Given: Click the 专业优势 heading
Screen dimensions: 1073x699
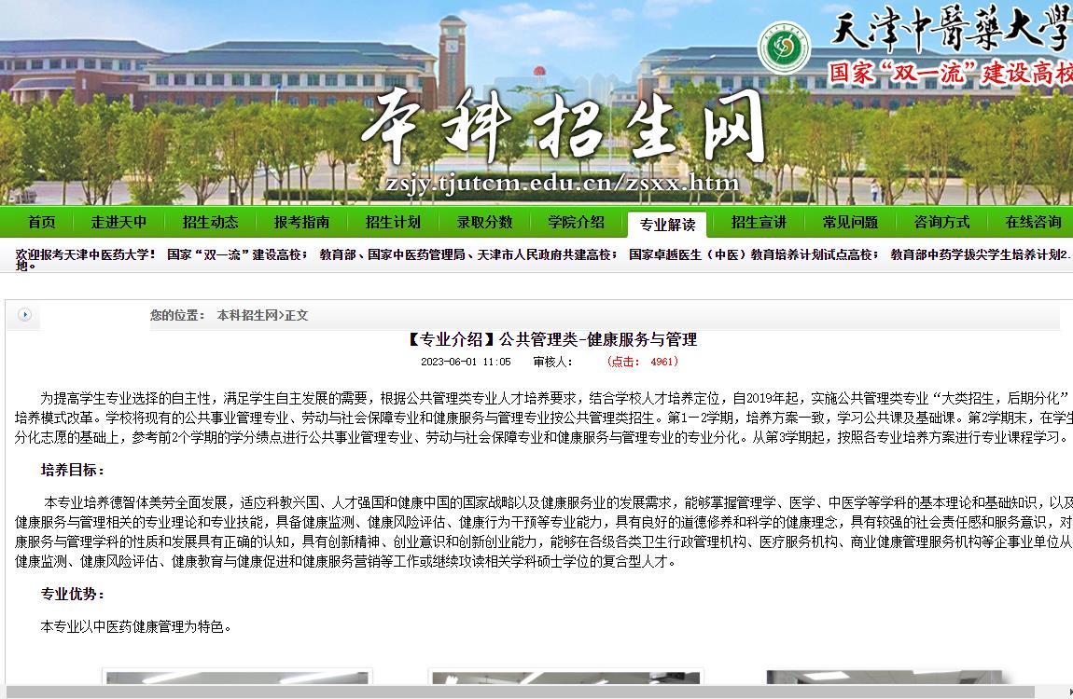Looking at the screenshot, I should tap(73, 595).
